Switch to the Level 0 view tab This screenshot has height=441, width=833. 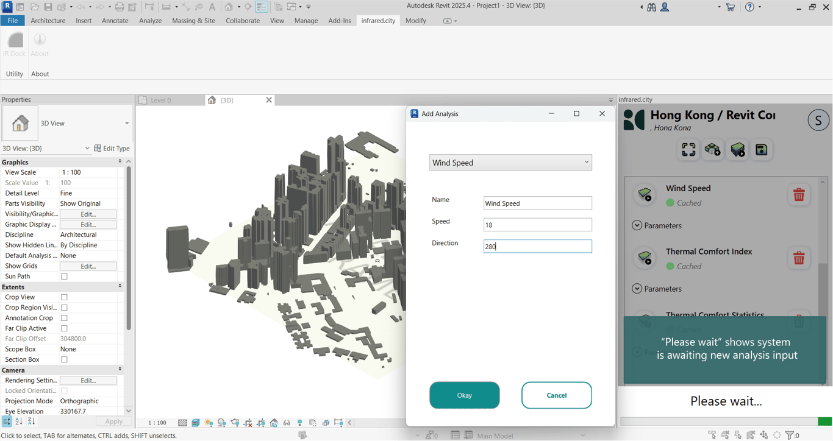click(161, 101)
